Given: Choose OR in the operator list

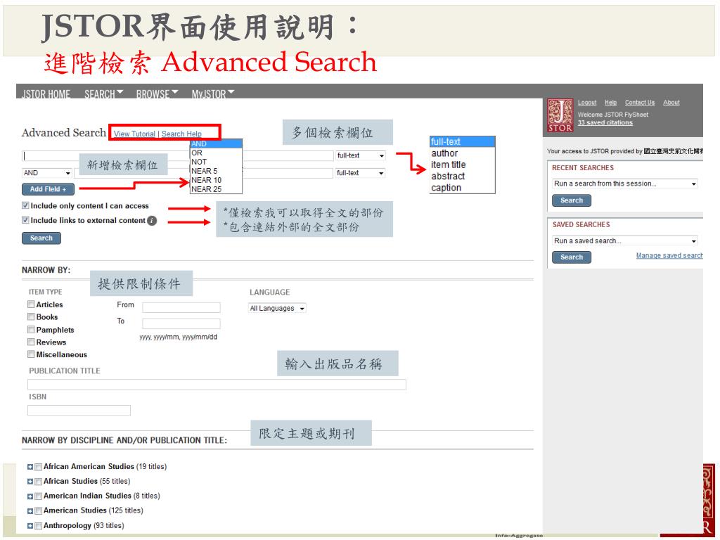Looking at the screenshot, I should pos(216,153).
